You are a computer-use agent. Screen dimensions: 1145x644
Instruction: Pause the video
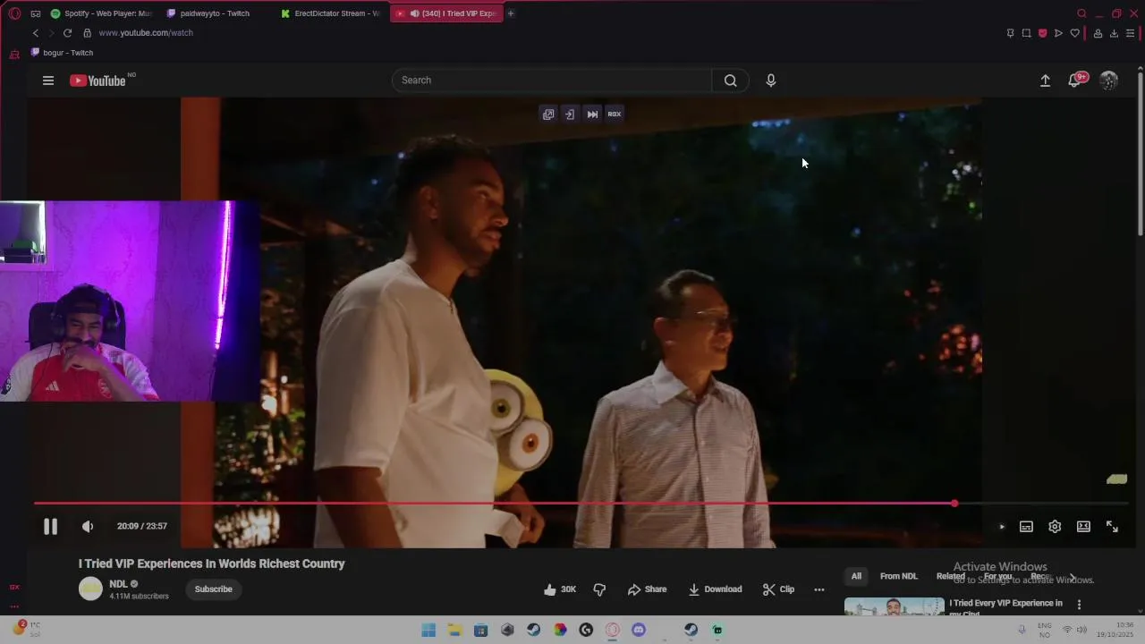point(50,527)
